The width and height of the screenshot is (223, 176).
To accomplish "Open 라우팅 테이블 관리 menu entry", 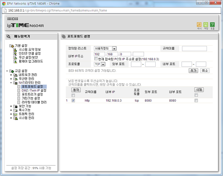I will click(34, 102).
